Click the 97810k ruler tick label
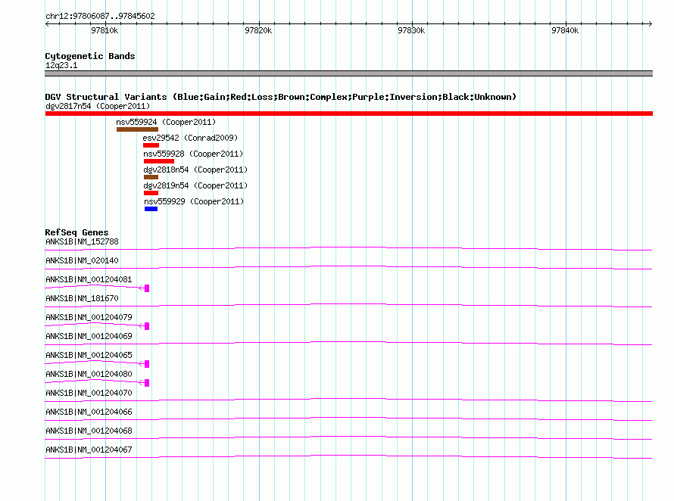674x501 pixels. tap(105, 30)
